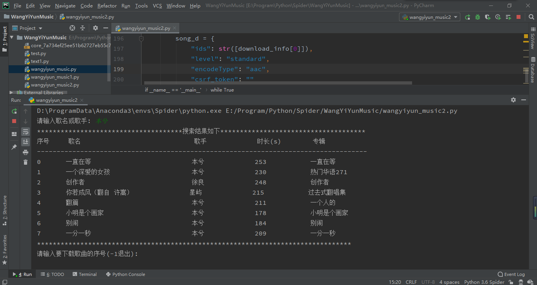
Task: Rerun script in the Run panel
Action: pos(14,111)
